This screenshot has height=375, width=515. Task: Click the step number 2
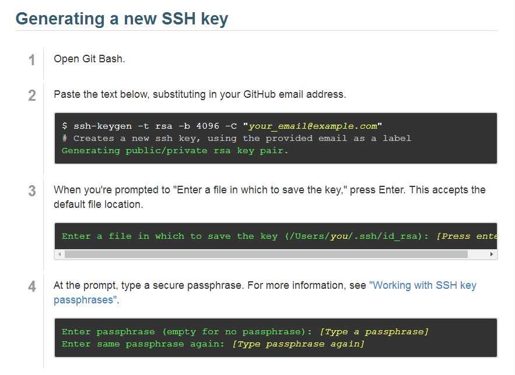click(x=32, y=95)
